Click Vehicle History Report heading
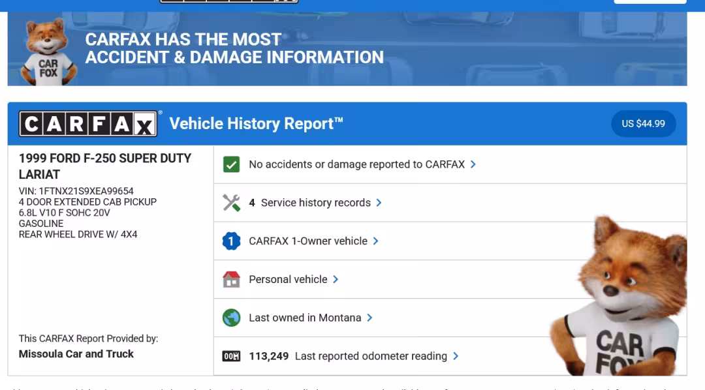The width and height of the screenshot is (705, 390). click(257, 123)
